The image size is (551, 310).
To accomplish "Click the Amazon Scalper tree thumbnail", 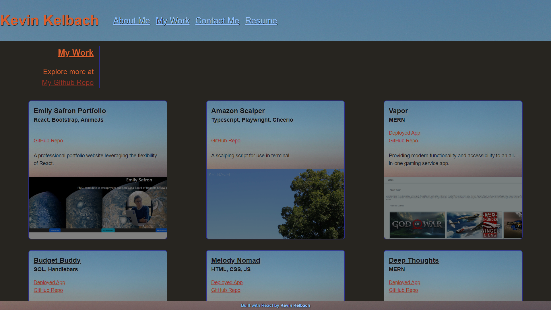I will tap(275, 204).
